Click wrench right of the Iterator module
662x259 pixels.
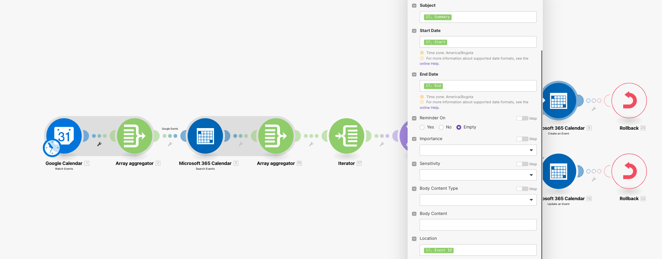[x=382, y=144]
